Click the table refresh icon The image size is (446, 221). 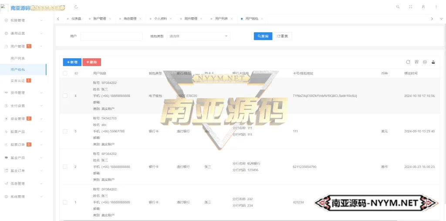[x=408, y=62]
